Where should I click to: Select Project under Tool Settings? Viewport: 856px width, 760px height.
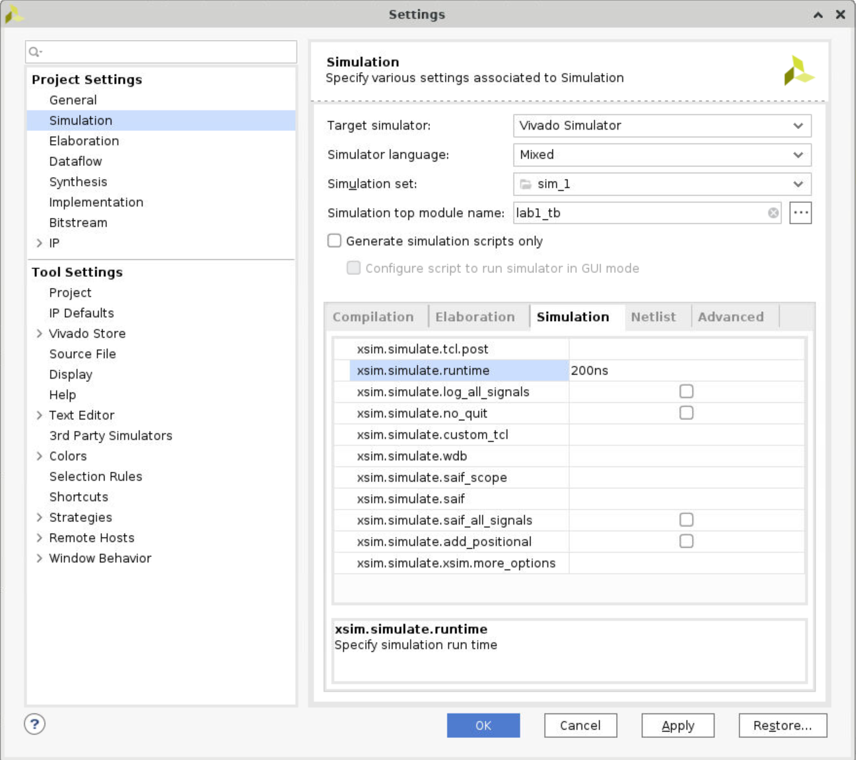point(71,292)
